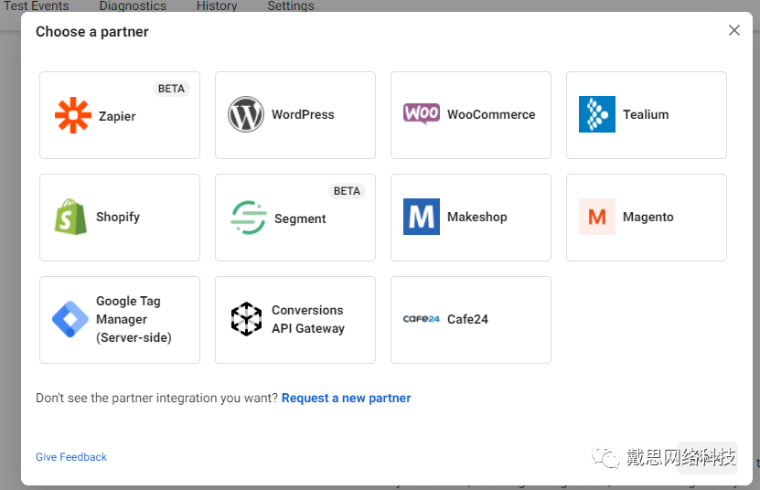Click the green Shopify bag icon
The width and height of the screenshot is (760, 490).
(x=70, y=217)
